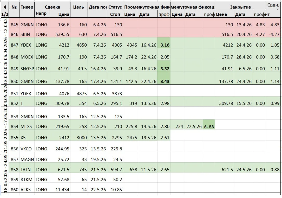Select the Тикер column header cell
This screenshot has height=198, width=282.
27,7
